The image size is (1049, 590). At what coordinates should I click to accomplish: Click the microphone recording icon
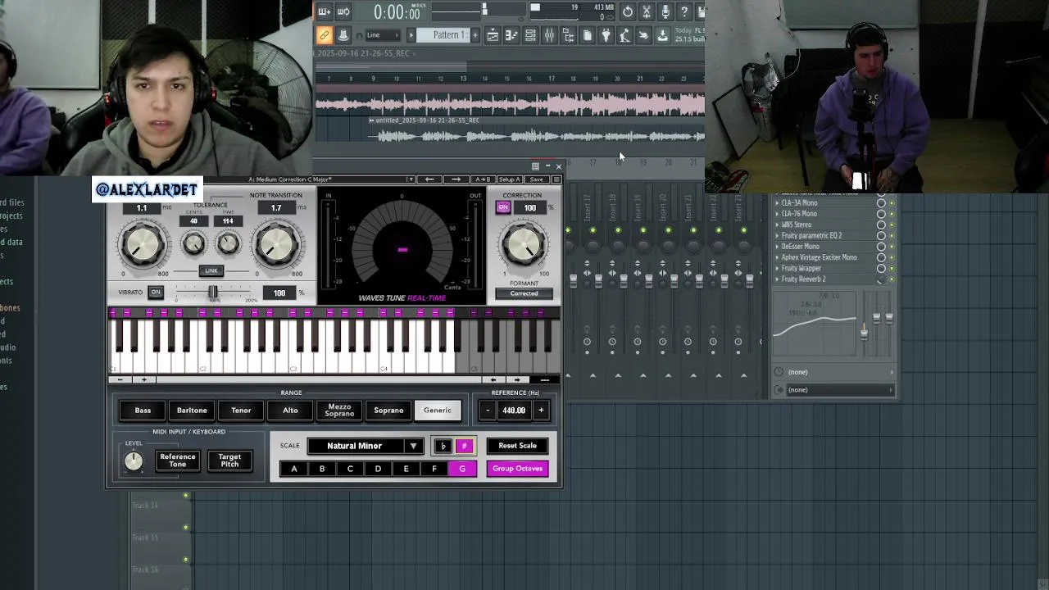(x=665, y=11)
